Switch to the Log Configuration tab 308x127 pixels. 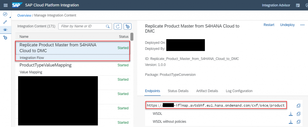(x=239, y=91)
